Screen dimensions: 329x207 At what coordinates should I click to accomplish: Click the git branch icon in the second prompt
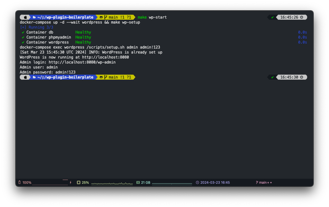point(105,77)
